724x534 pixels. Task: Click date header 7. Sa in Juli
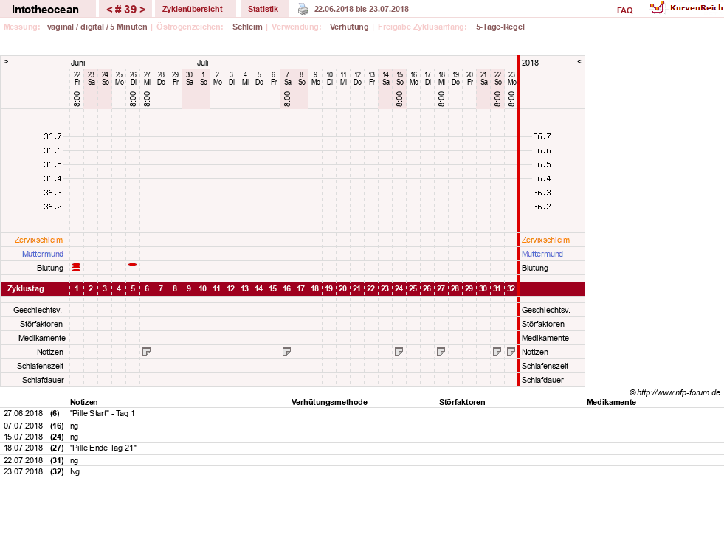coord(288,78)
